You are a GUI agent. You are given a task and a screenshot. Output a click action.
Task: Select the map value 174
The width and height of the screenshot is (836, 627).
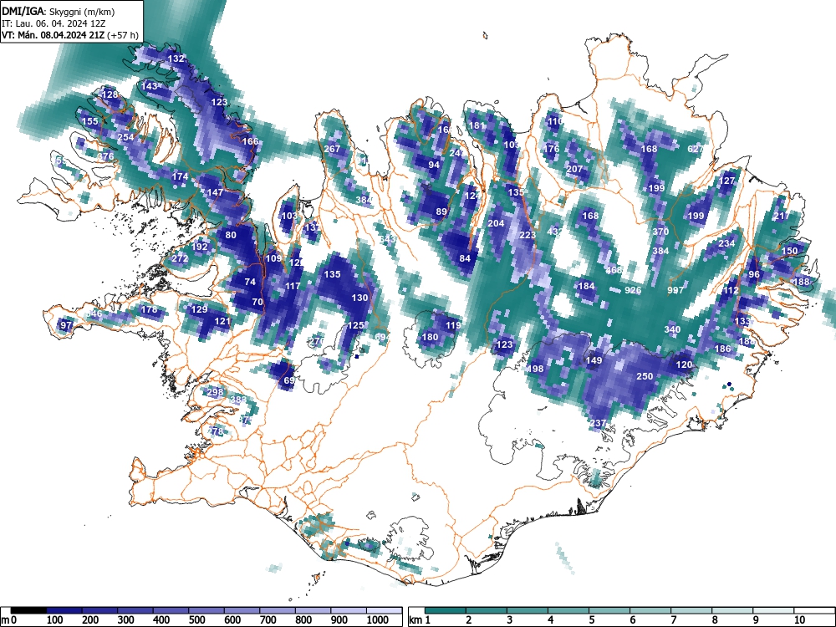181,176
